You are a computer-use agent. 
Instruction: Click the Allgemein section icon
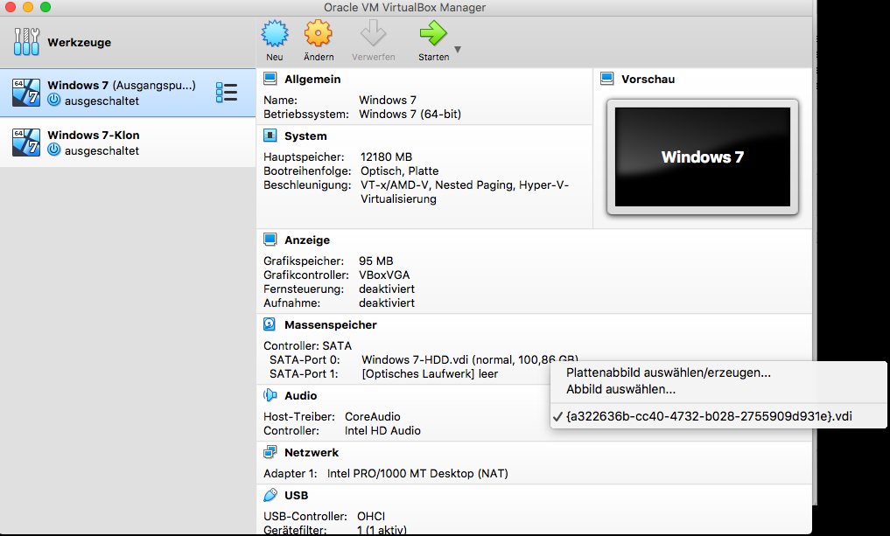(x=270, y=79)
